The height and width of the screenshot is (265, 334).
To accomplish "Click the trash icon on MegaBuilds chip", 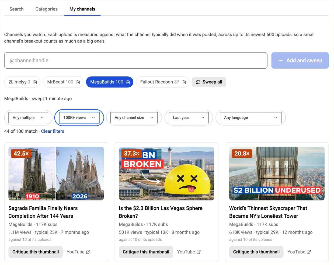I will (x=128, y=82).
